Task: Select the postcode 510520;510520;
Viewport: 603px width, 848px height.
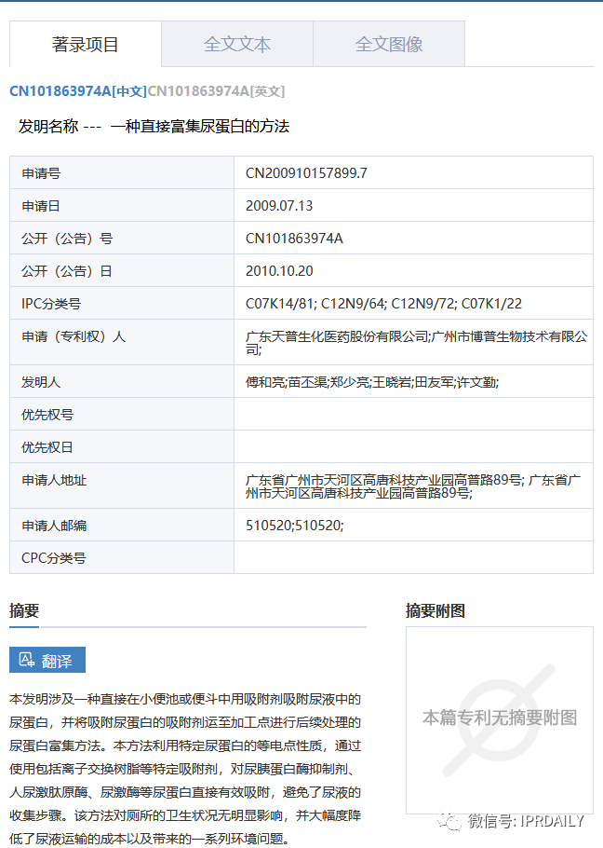Action: (x=294, y=526)
